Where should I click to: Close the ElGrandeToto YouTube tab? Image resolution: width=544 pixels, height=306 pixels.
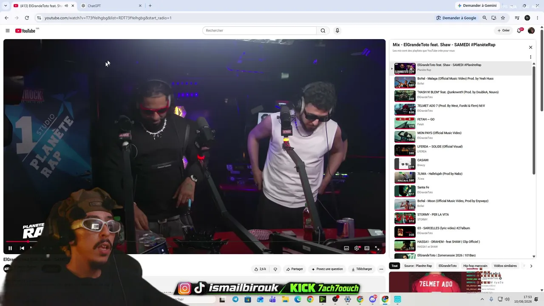[x=73, y=6]
